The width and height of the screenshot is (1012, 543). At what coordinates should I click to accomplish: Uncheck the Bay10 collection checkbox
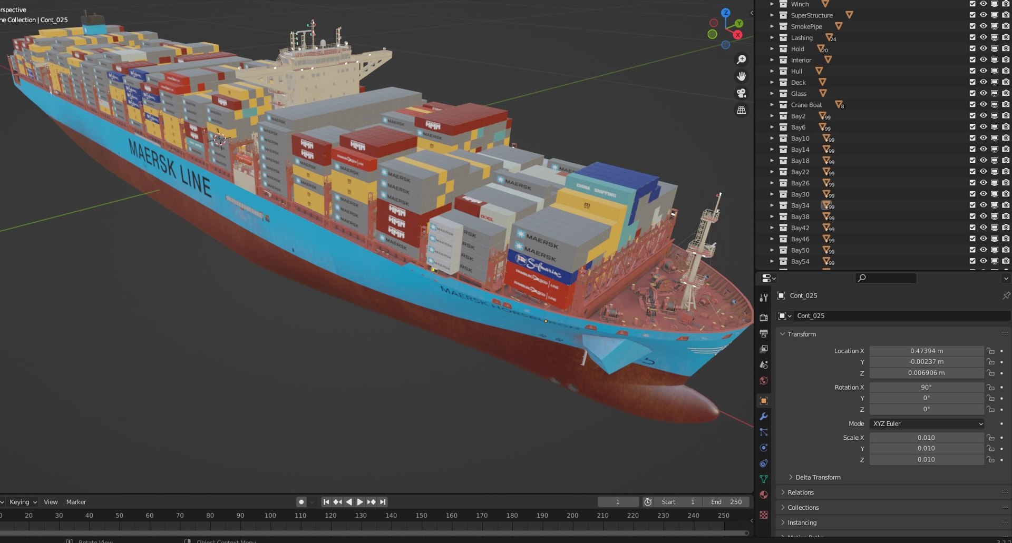[972, 138]
